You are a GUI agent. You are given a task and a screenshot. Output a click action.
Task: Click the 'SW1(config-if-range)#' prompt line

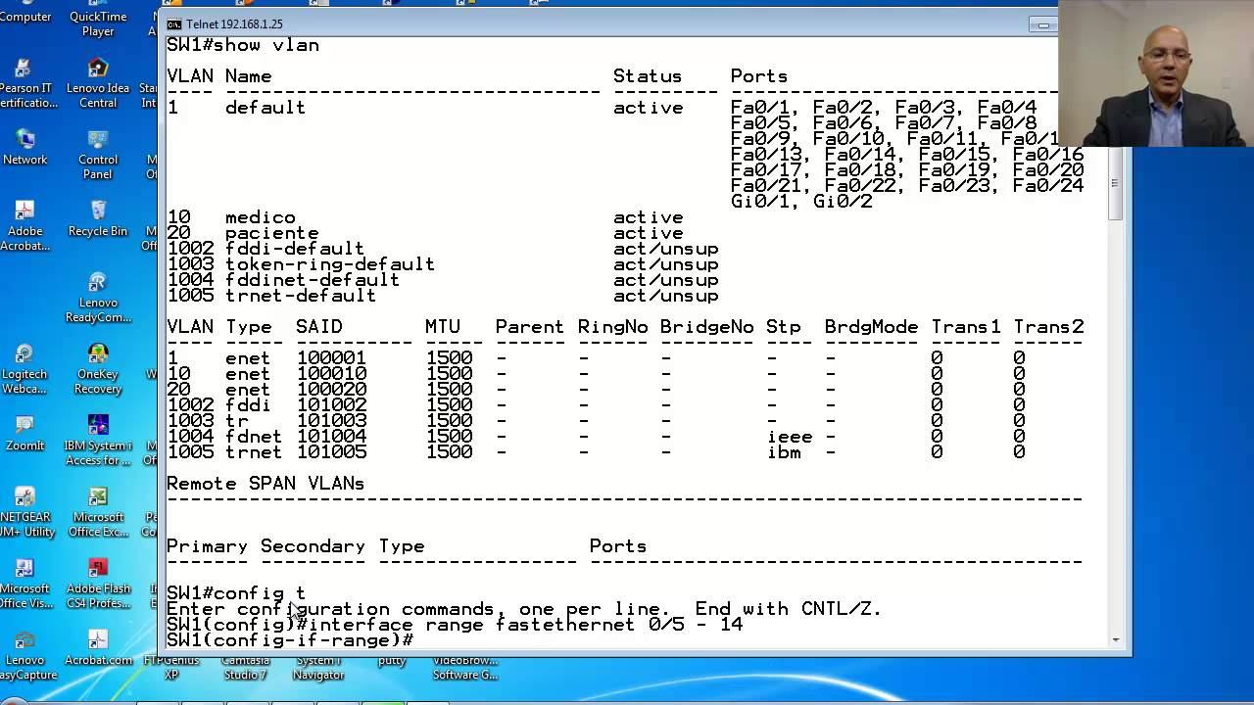tap(290, 640)
